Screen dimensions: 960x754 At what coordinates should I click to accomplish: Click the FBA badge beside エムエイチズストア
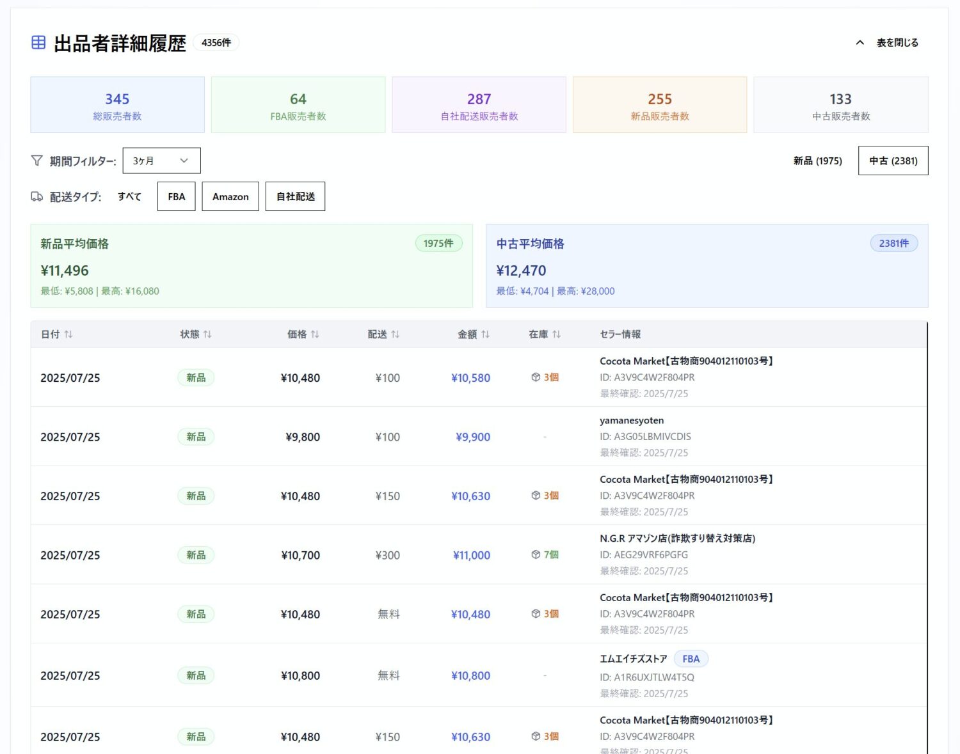point(691,659)
